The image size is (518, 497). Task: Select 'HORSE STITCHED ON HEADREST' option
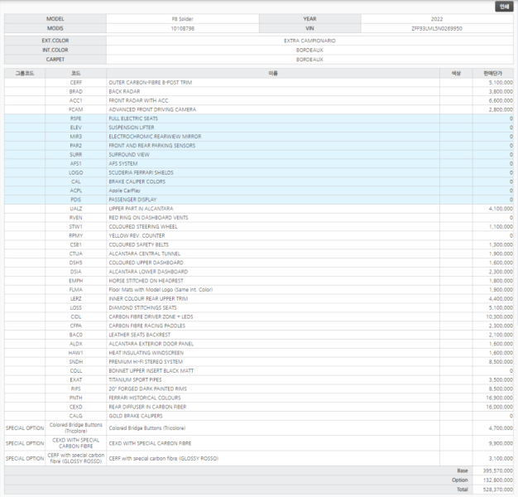pyautogui.click(x=146, y=281)
